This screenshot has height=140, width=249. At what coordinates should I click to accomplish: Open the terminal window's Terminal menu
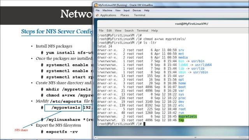[142, 30]
